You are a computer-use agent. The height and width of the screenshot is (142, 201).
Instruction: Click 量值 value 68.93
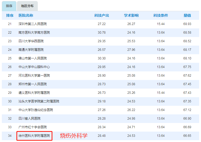[187, 24]
